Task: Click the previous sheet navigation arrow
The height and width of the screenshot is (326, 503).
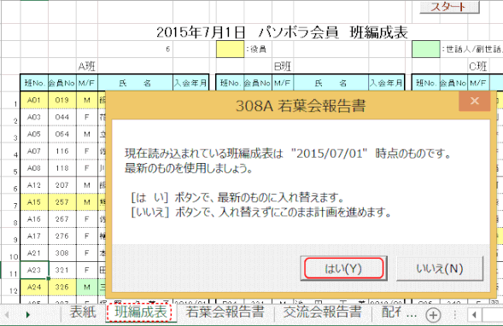Action: (x=7, y=315)
